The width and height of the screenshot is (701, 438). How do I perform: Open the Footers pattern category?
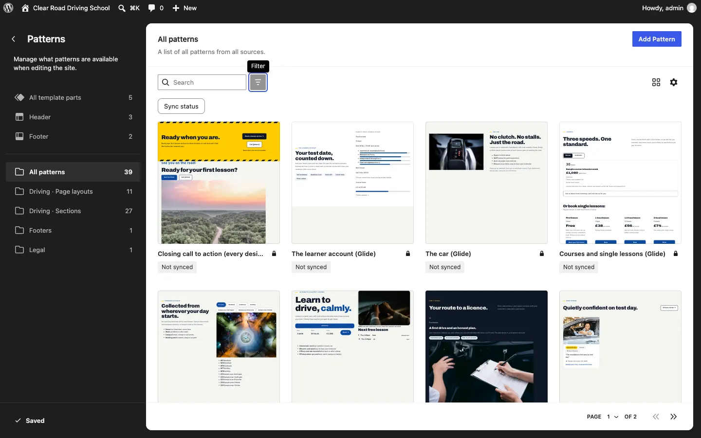click(73, 230)
